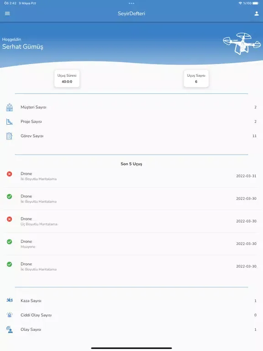
Task: Tap the Olay Sayısı signal icon
Action: 10,329
